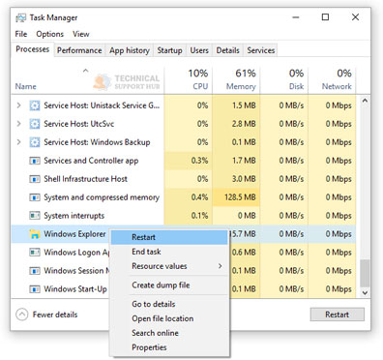
Task: Open the Options menu
Action: pos(49,34)
